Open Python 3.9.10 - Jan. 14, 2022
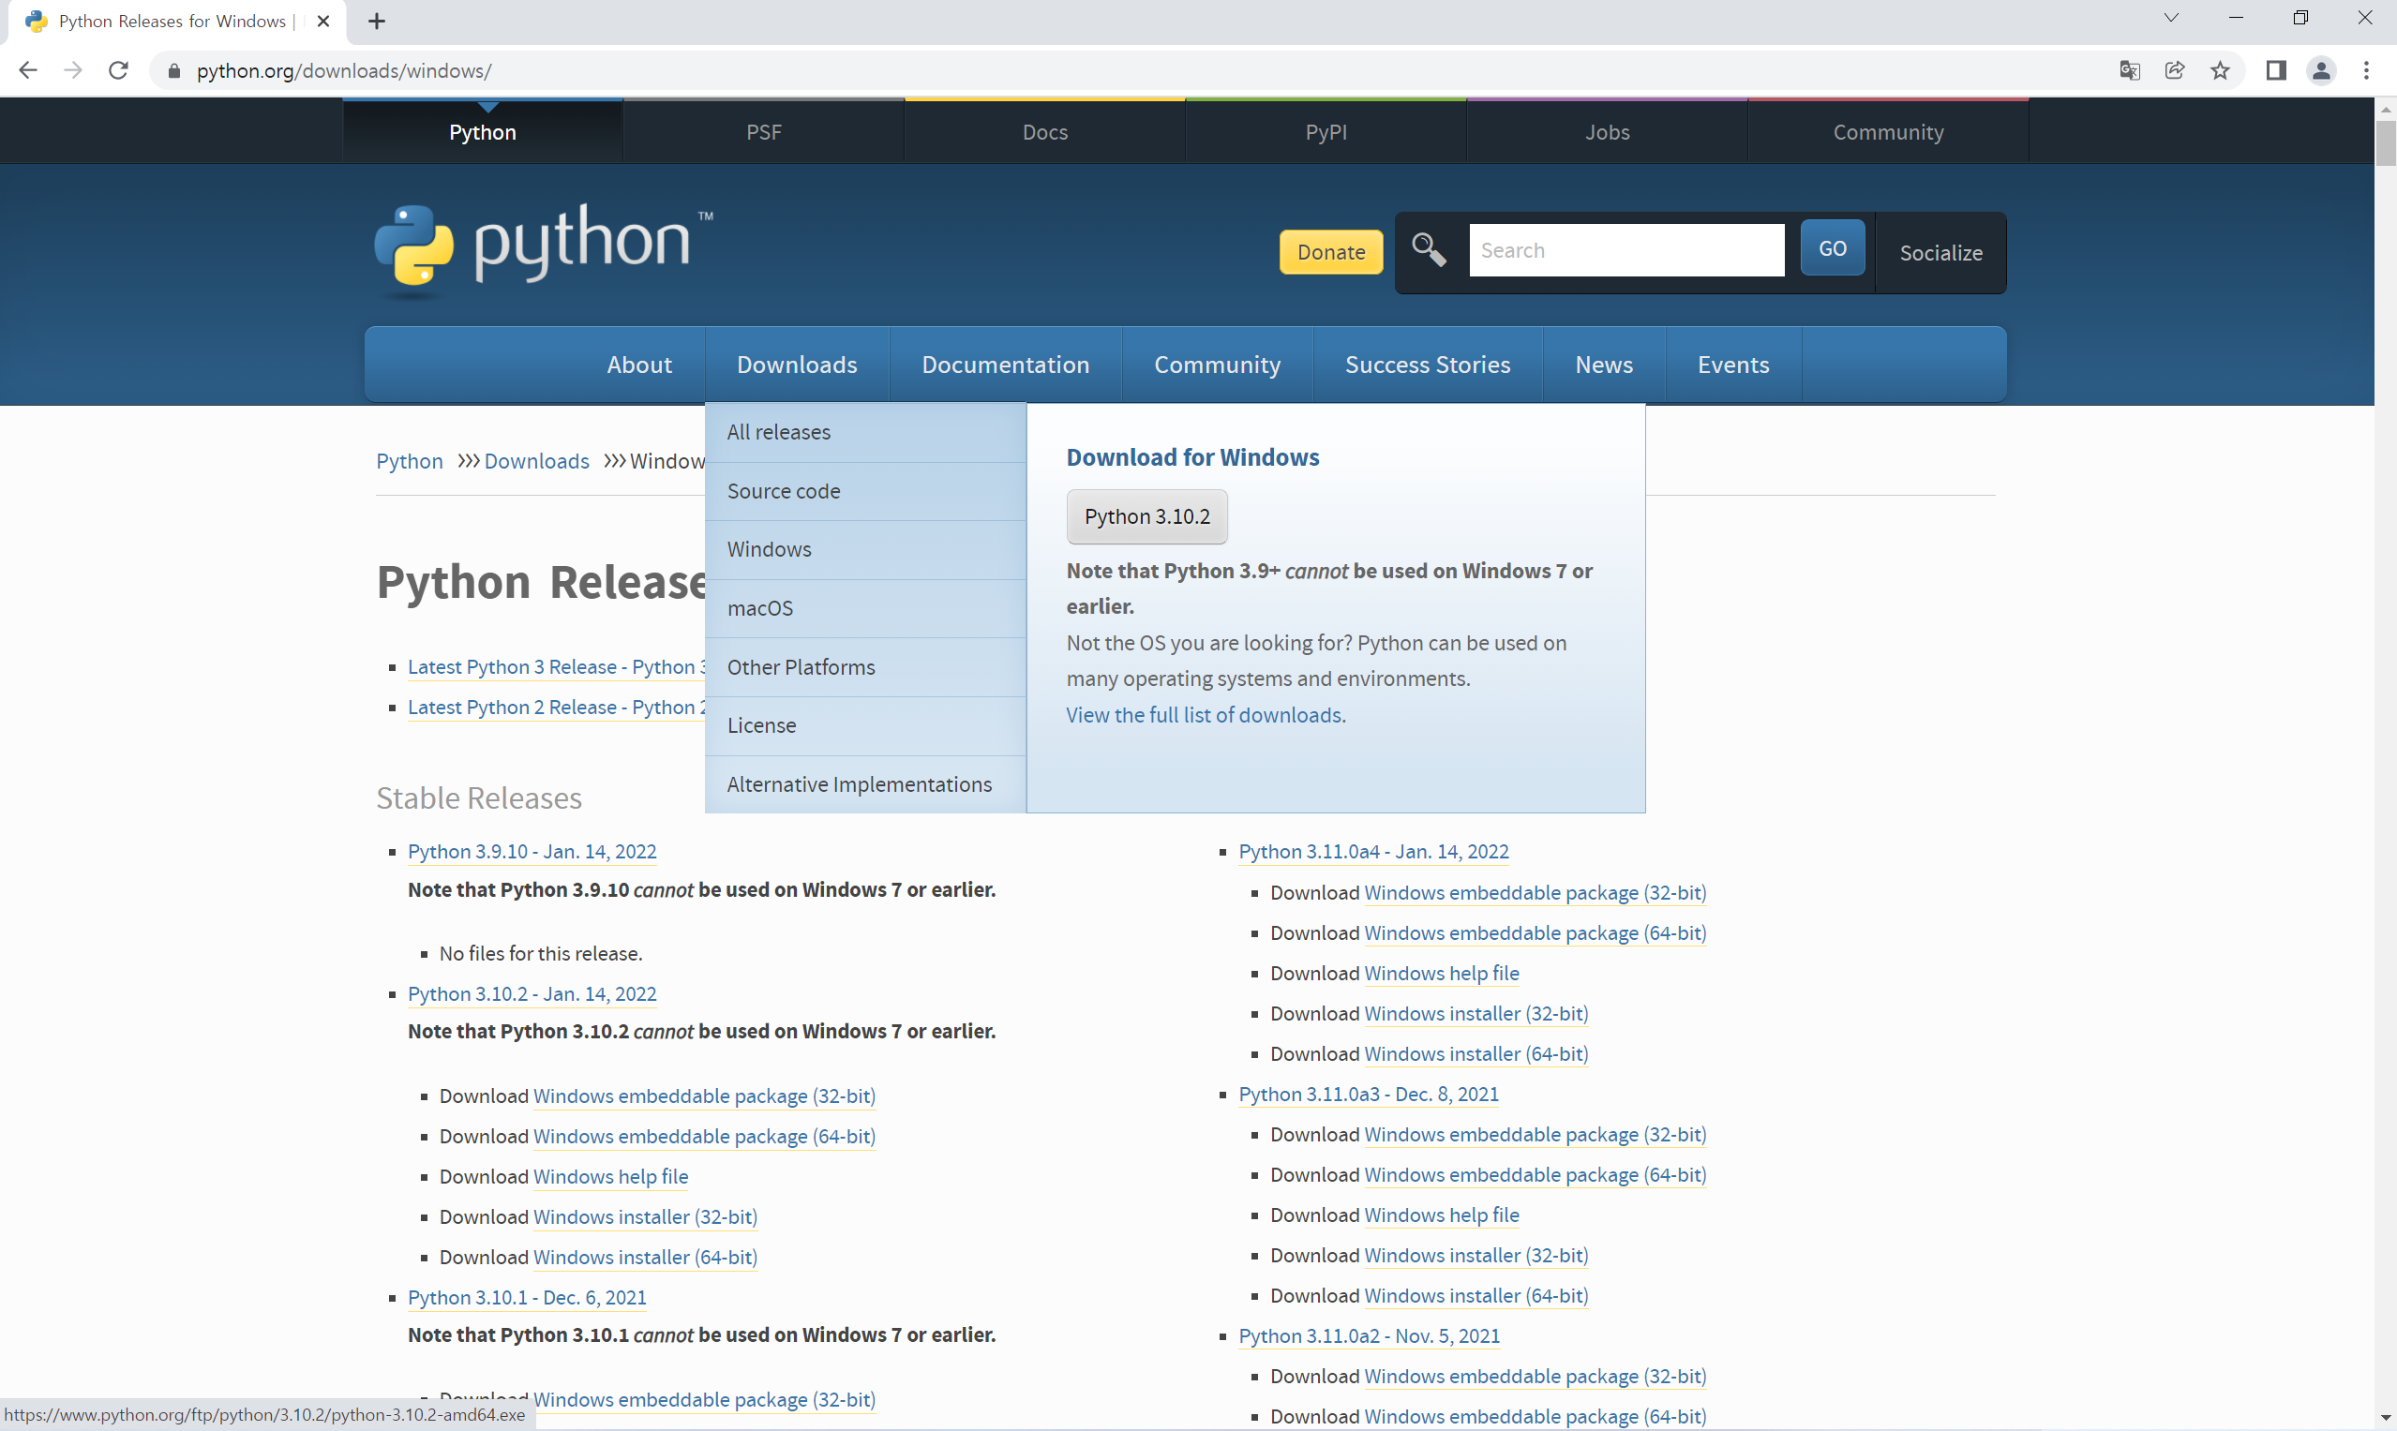Screen dimensions: 2397x1431 click(532, 852)
